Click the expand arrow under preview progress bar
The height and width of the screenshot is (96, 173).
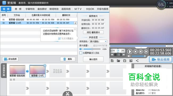[141, 48]
